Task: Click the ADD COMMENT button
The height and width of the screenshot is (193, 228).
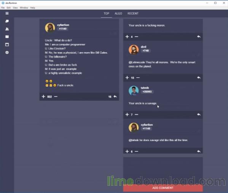Action: point(163,188)
